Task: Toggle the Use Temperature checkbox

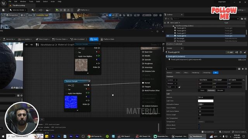Action: coord(199,118)
